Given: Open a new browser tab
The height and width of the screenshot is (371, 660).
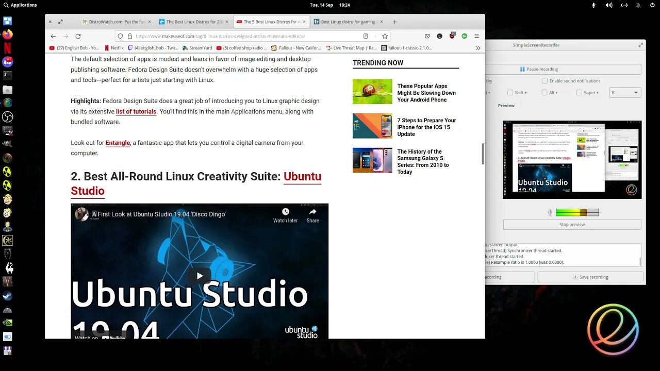Looking at the screenshot, I should click(394, 22).
